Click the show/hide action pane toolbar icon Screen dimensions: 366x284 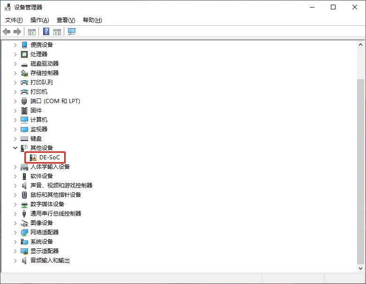[x=57, y=32]
